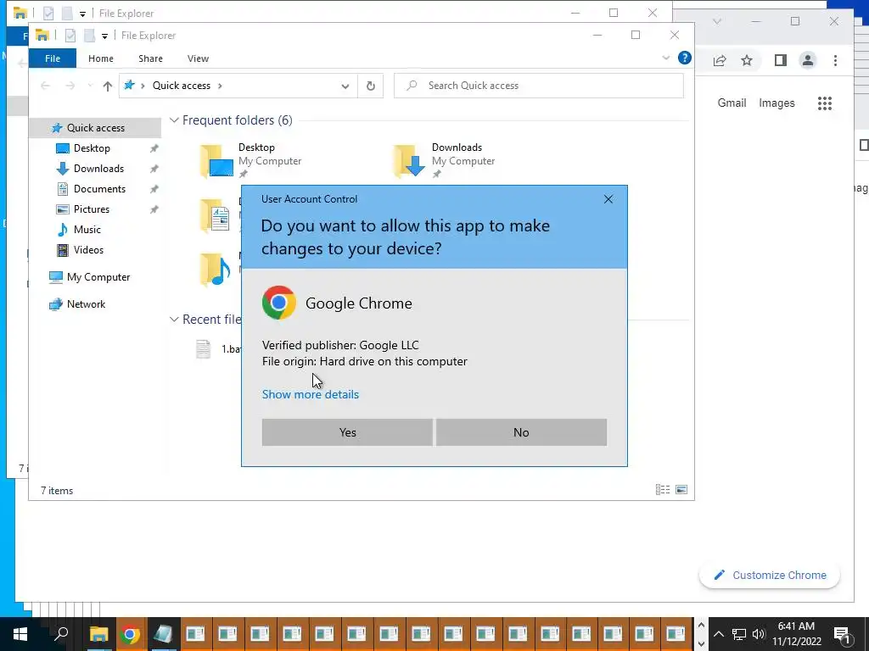Click the Search Quick access field
This screenshot has height=651, width=869.
[539, 86]
